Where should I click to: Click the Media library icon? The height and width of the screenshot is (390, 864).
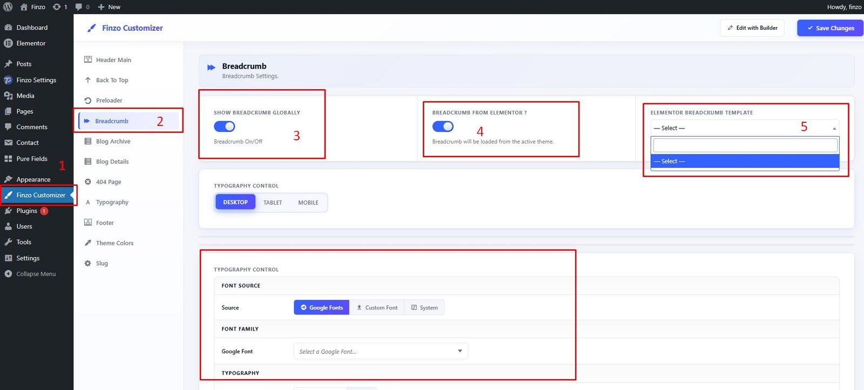(x=8, y=96)
